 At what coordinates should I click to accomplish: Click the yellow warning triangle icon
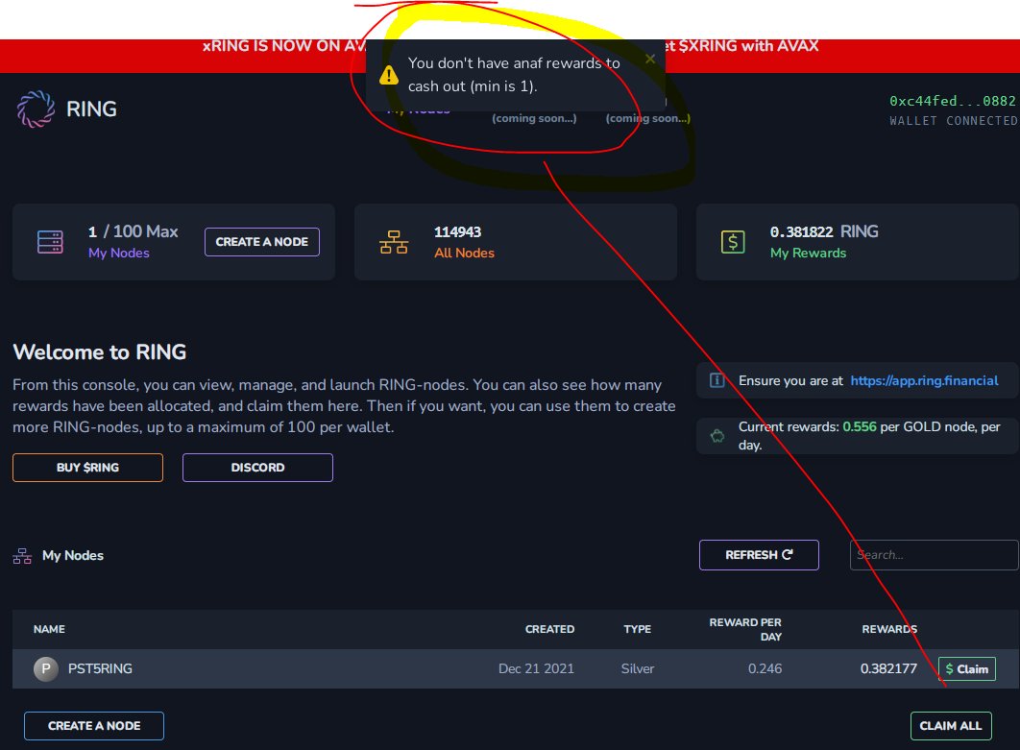(389, 75)
